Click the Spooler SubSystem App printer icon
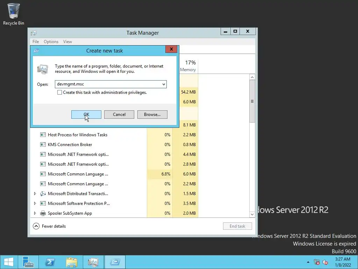The width and height of the screenshot is (358, 269). click(43, 213)
